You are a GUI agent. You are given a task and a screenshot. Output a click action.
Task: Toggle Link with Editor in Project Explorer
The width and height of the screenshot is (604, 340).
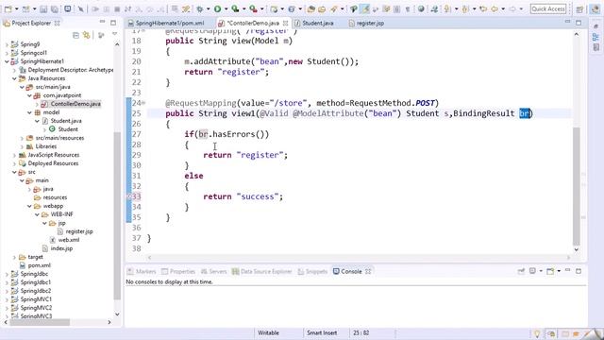87,36
